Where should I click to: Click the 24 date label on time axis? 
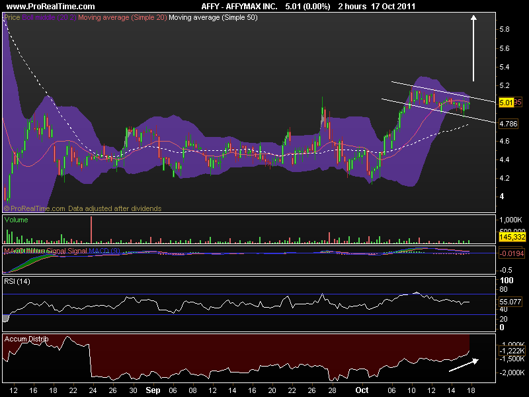pos(93,390)
